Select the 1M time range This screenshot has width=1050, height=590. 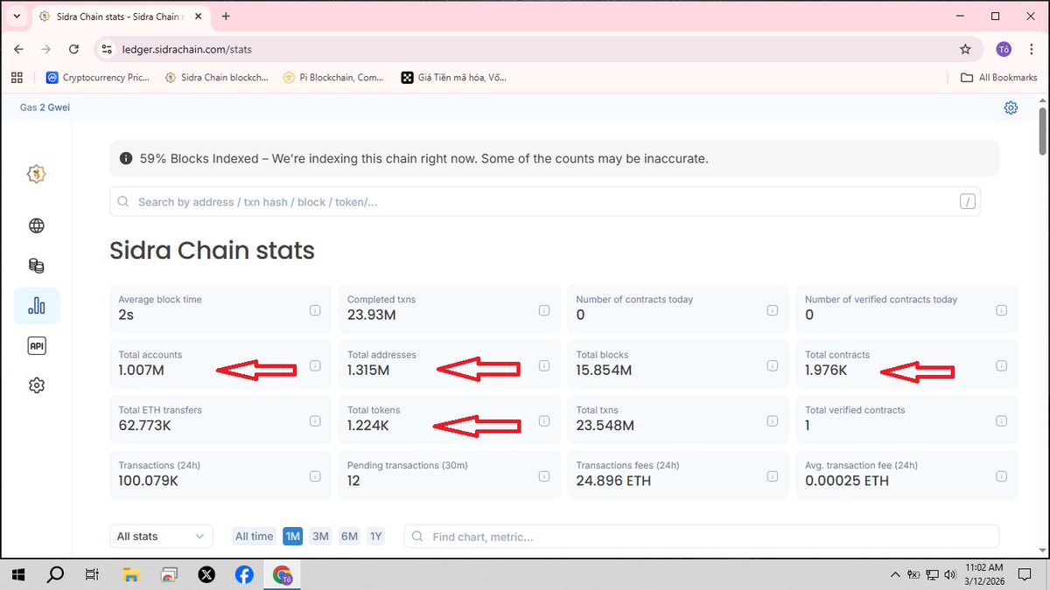pos(292,536)
